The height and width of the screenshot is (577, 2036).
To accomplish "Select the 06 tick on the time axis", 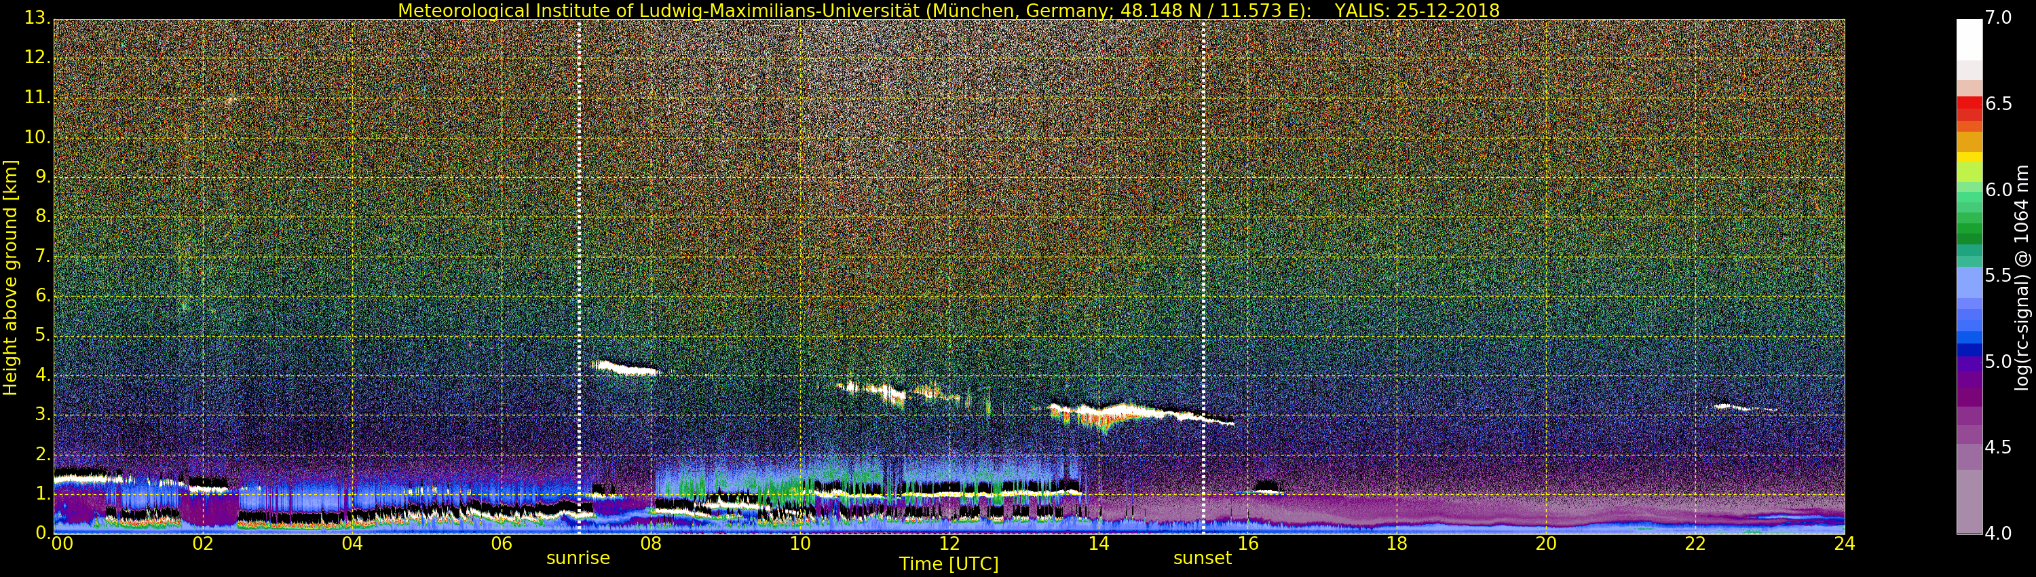I will coord(501,544).
